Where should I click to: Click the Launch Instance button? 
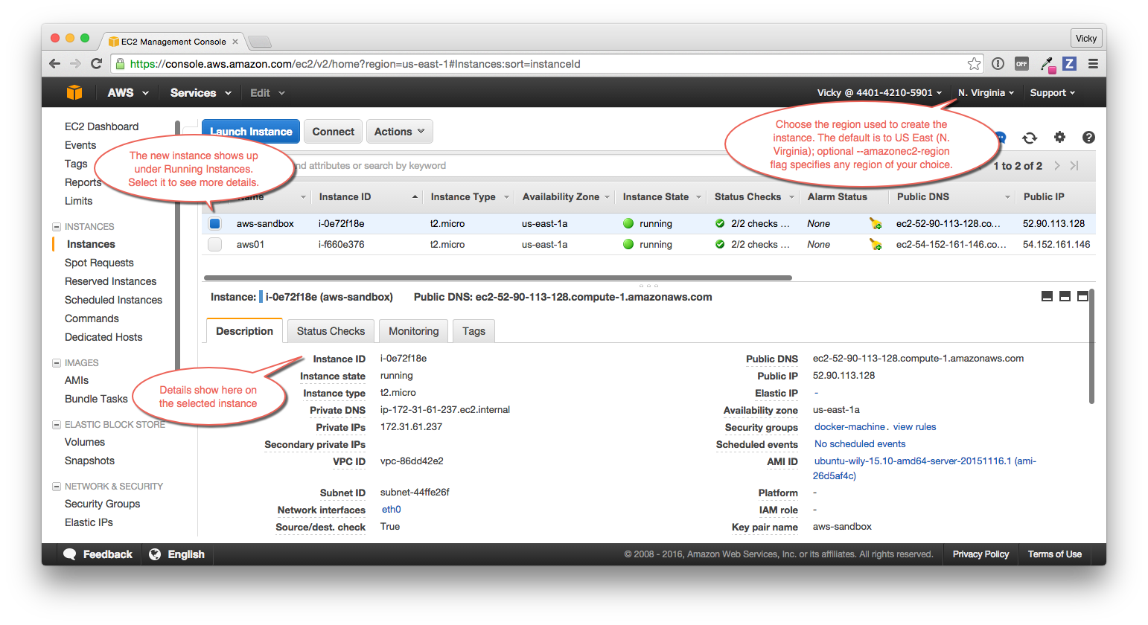251,131
